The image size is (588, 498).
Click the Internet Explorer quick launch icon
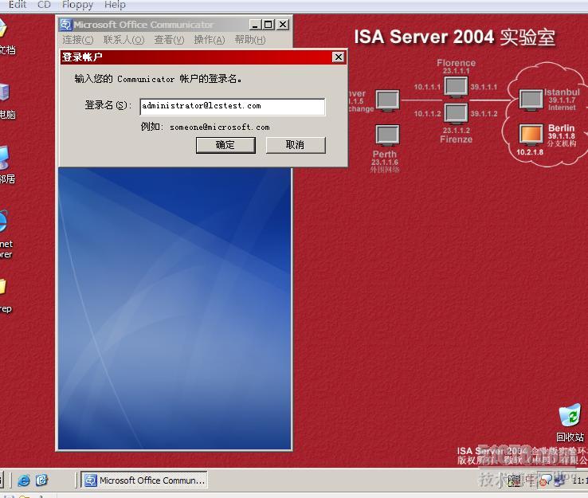(x=24, y=480)
